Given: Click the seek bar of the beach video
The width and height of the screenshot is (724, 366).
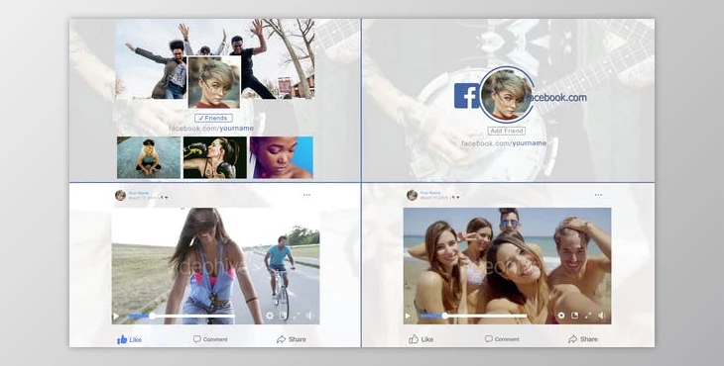Looking at the screenshot, I should pos(473,316).
